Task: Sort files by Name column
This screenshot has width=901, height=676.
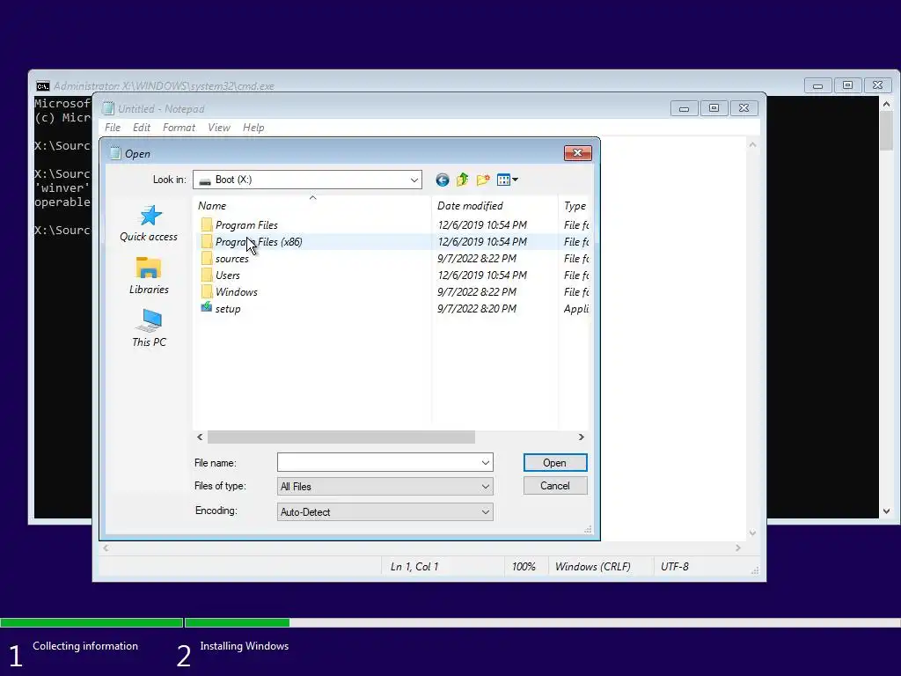Action: 312,206
